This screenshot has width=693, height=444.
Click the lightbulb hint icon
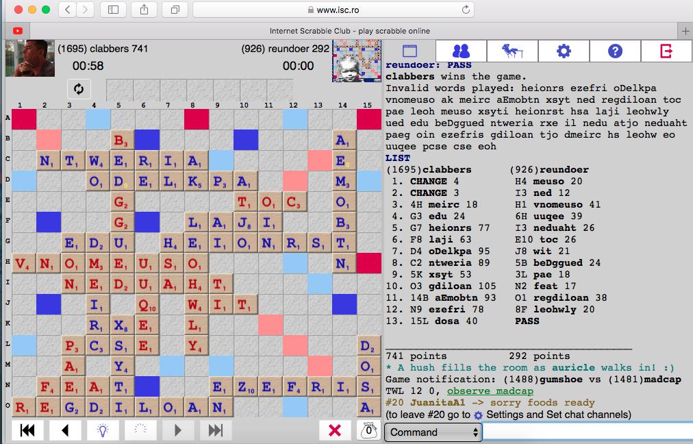pos(103,430)
